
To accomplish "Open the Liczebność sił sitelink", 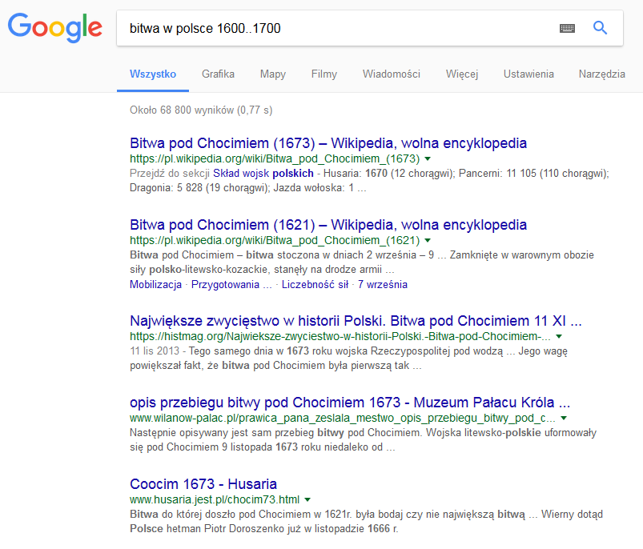I will 315,284.
